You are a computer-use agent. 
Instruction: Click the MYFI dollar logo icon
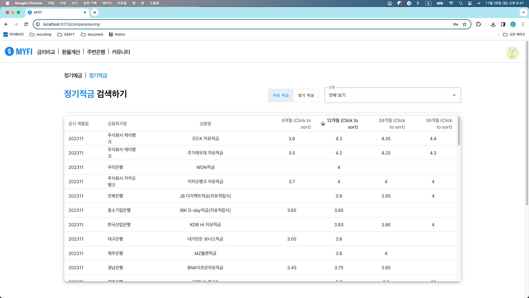point(9,51)
